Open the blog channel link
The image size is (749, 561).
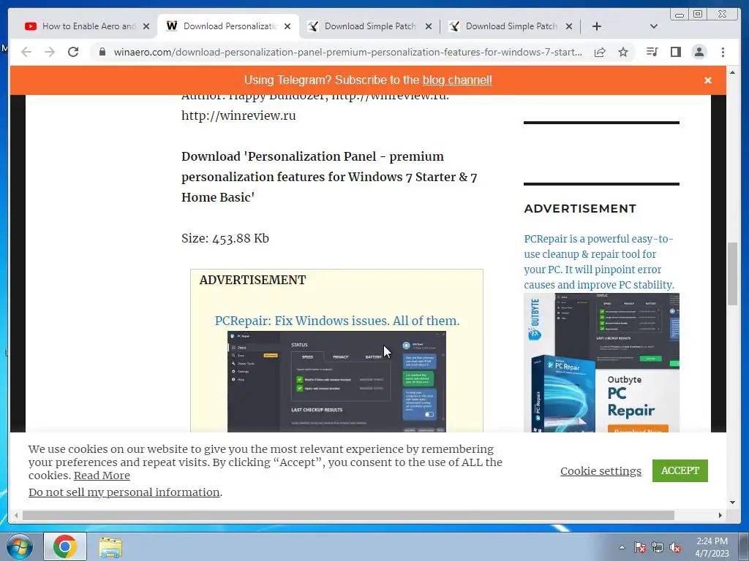click(457, 80)
